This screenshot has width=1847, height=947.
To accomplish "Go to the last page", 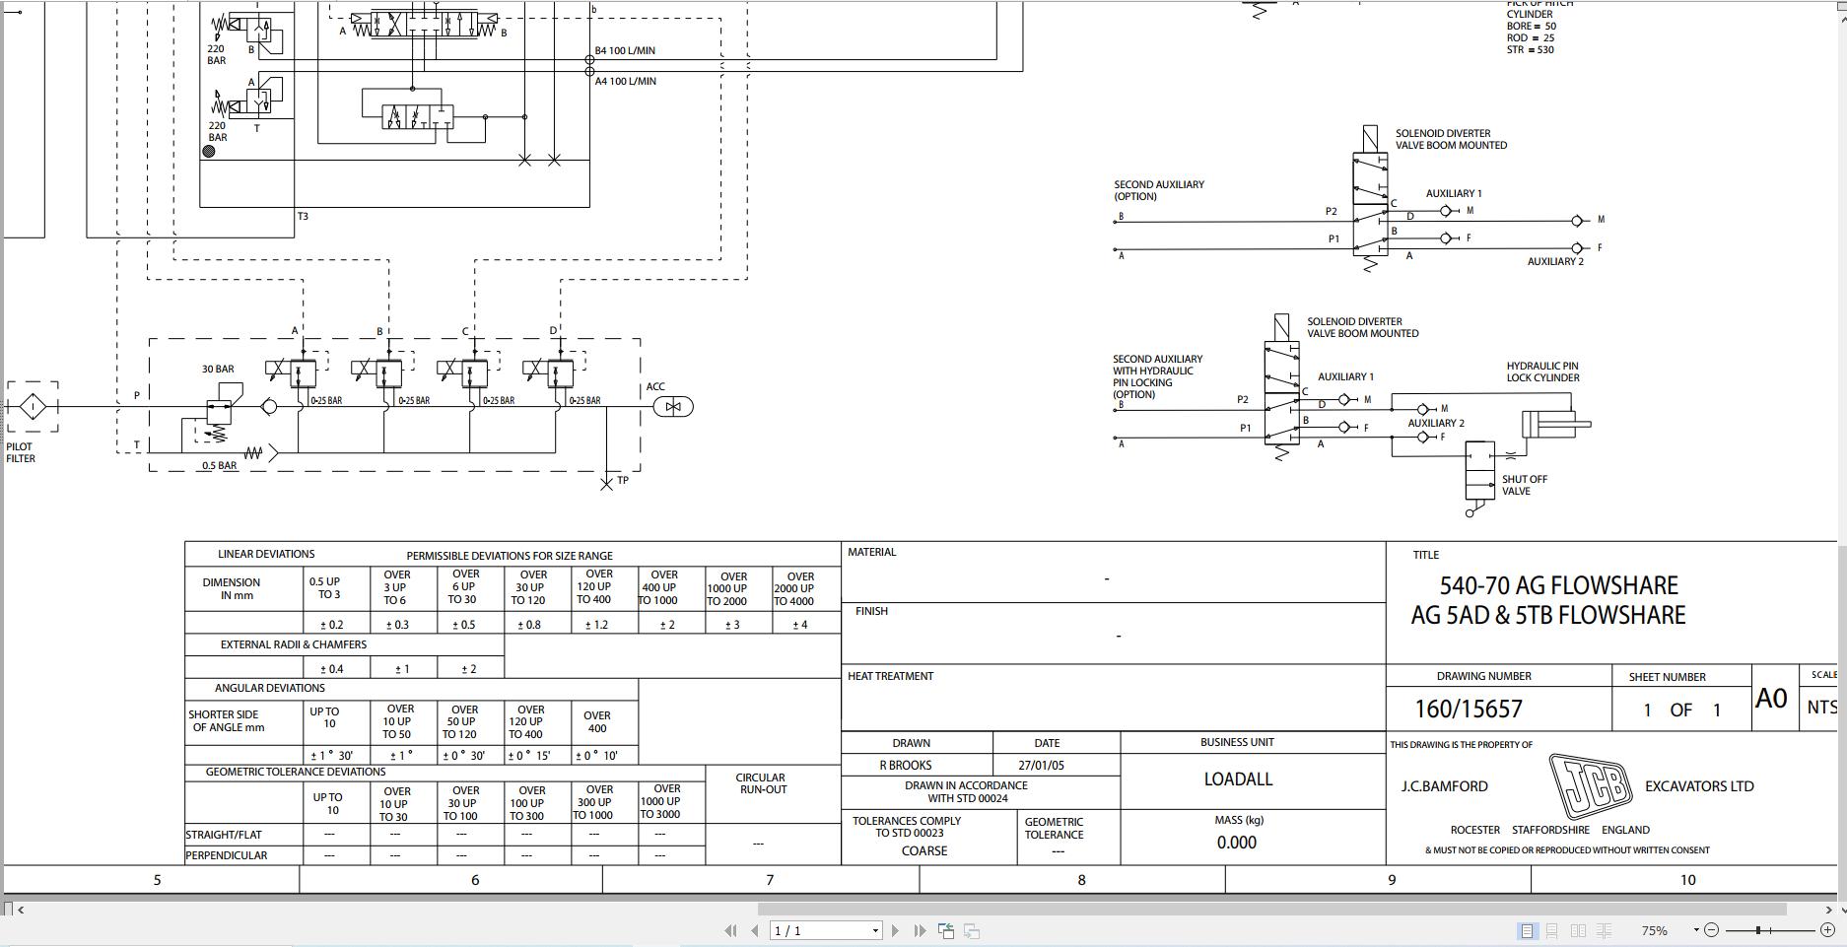I will coord(920,930).
